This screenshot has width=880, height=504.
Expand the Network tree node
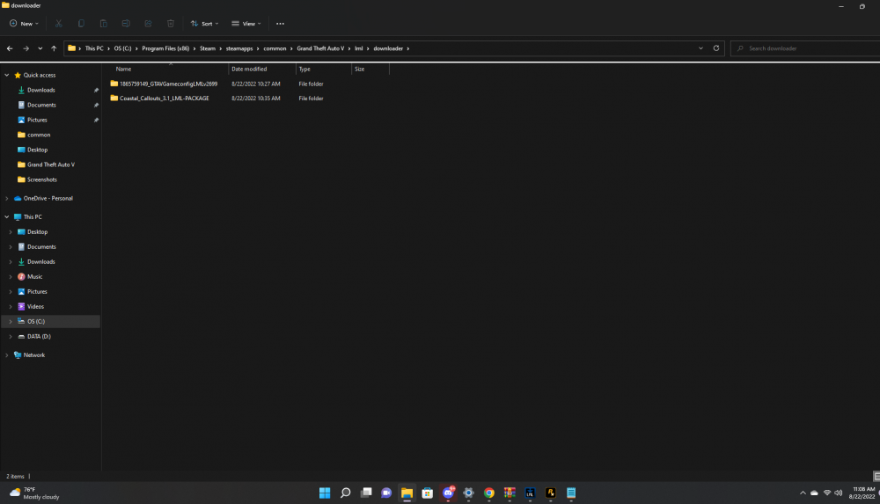pyautogui.click(x=7, y=354)
